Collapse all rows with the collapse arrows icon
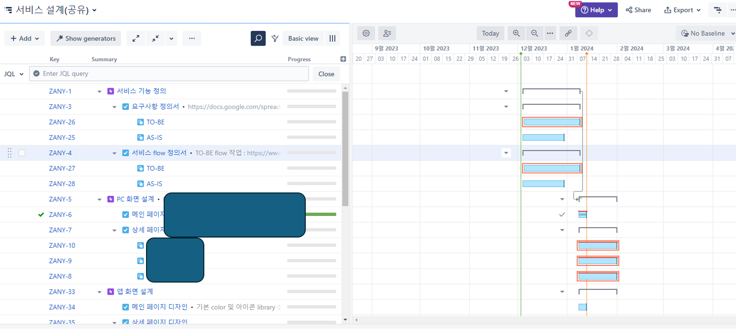 coord(155,38)
